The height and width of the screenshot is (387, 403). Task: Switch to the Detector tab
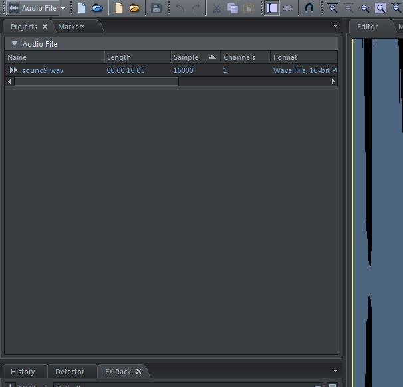[x=70, y=372]
